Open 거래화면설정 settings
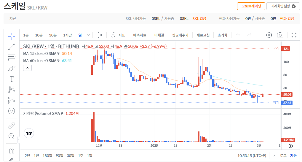Screen dimensions: 302x162 (x=283, y=6)
